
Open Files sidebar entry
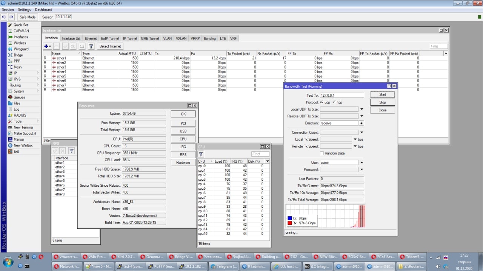coord(17,103)
